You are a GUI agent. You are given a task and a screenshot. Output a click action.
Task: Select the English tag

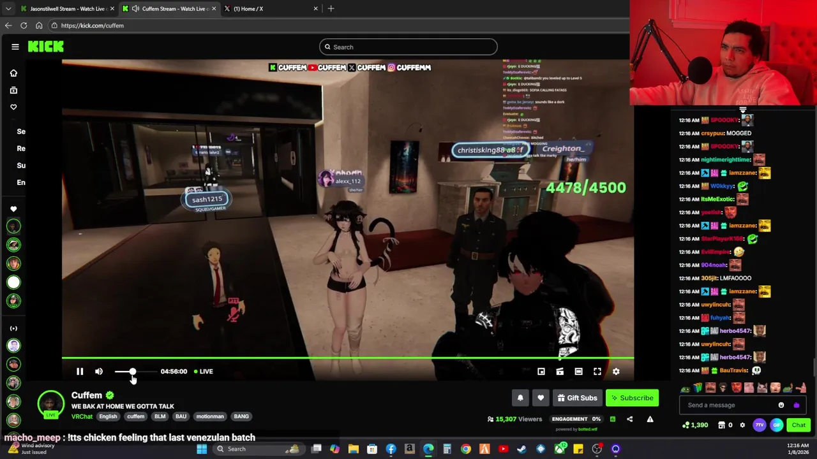(108, 416)
